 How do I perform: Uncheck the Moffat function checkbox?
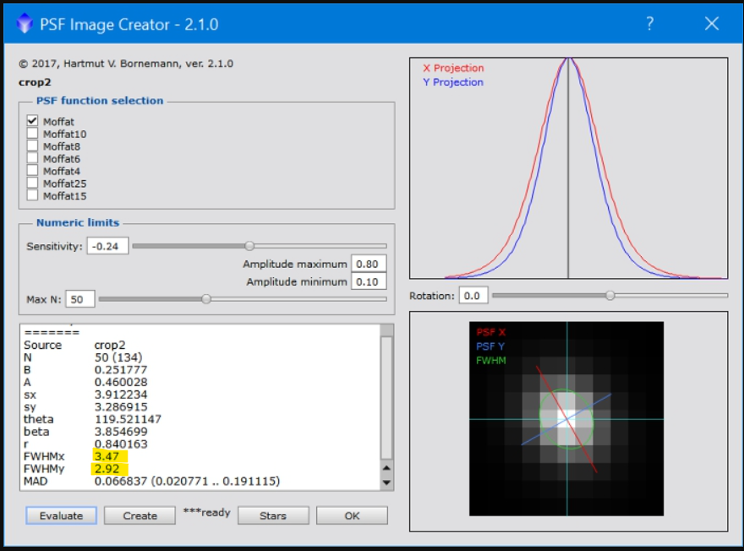pos(33,122)
